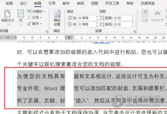Click the word Word in left column
Image resolution: width=167 pixels, height=114 pixels.
click(50, 89)
